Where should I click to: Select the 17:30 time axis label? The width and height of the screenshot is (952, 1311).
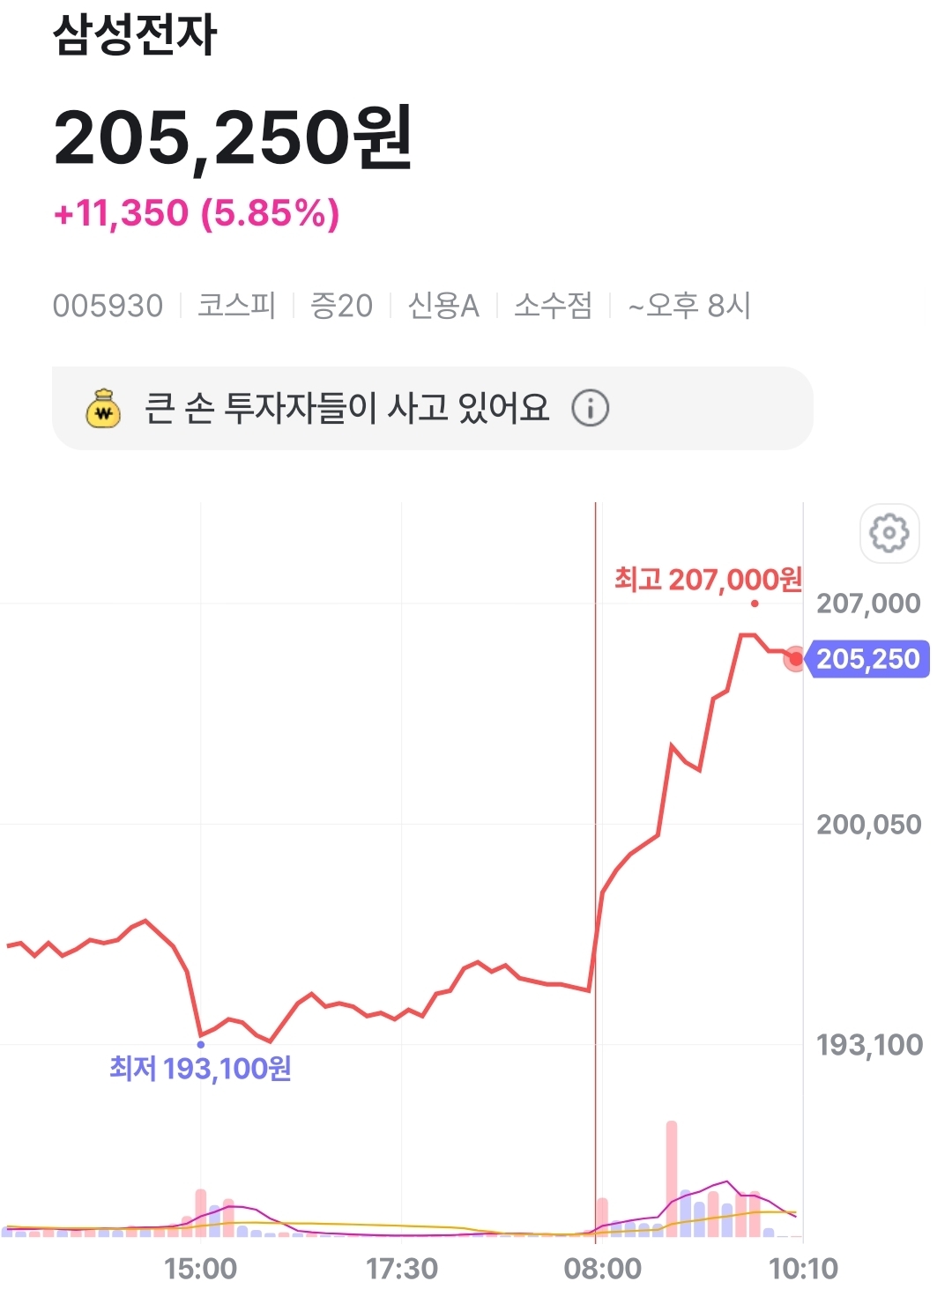[x=402, y=1269]
